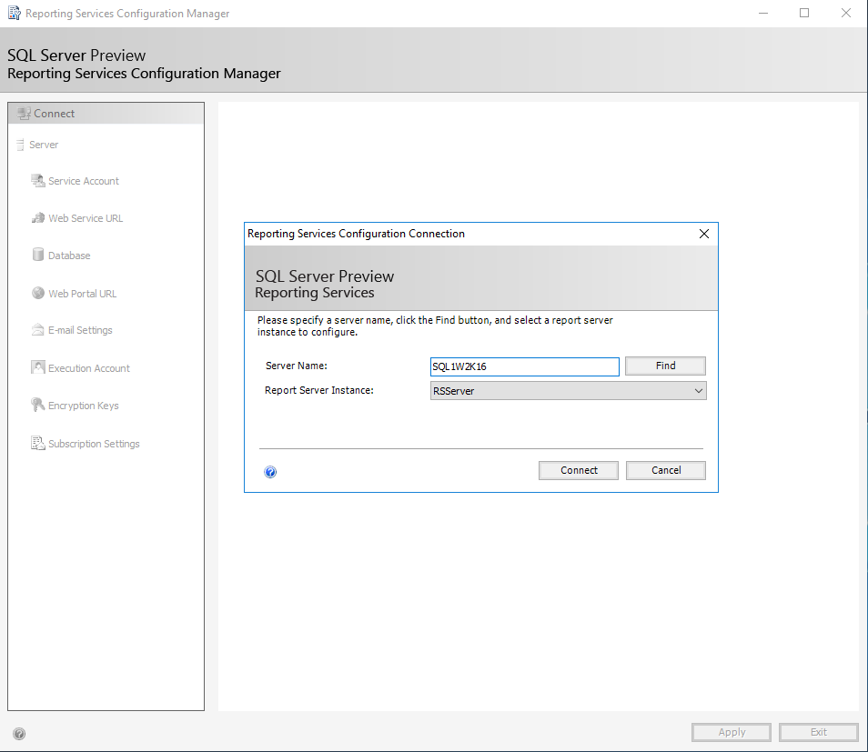Close the Configuration Manager main window
The height and width of the screenshot is (752, 868).
pos(846,13)
